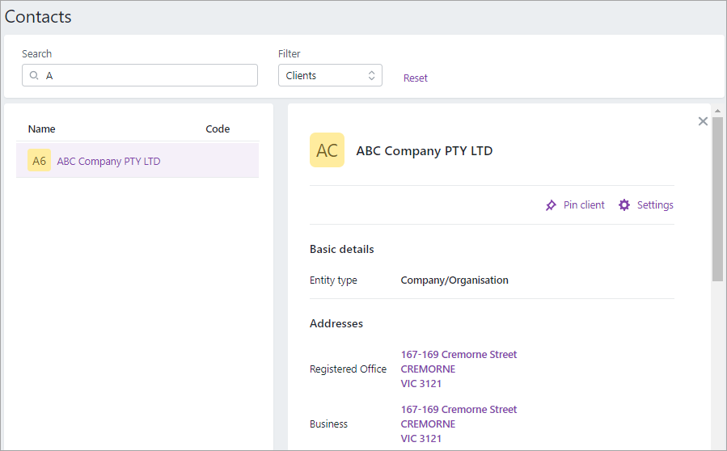This screenshot has height=451, width=727.
Task: Open Registered Office address link
Action: tap(459, 369)
